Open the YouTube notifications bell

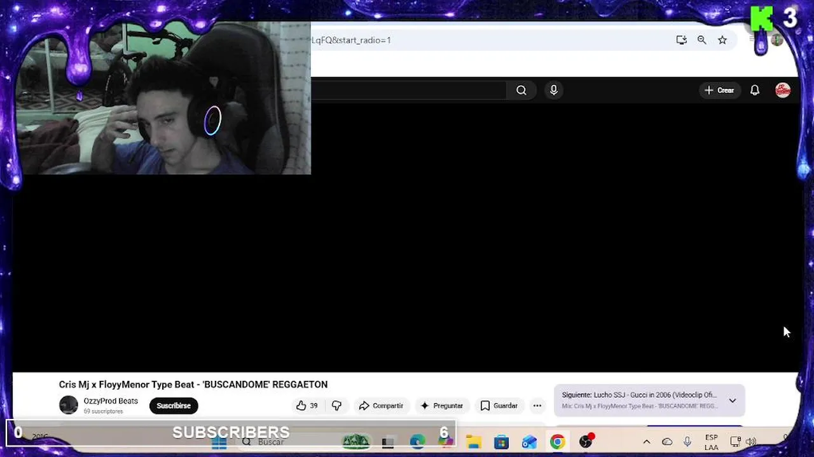click(755, 90)
